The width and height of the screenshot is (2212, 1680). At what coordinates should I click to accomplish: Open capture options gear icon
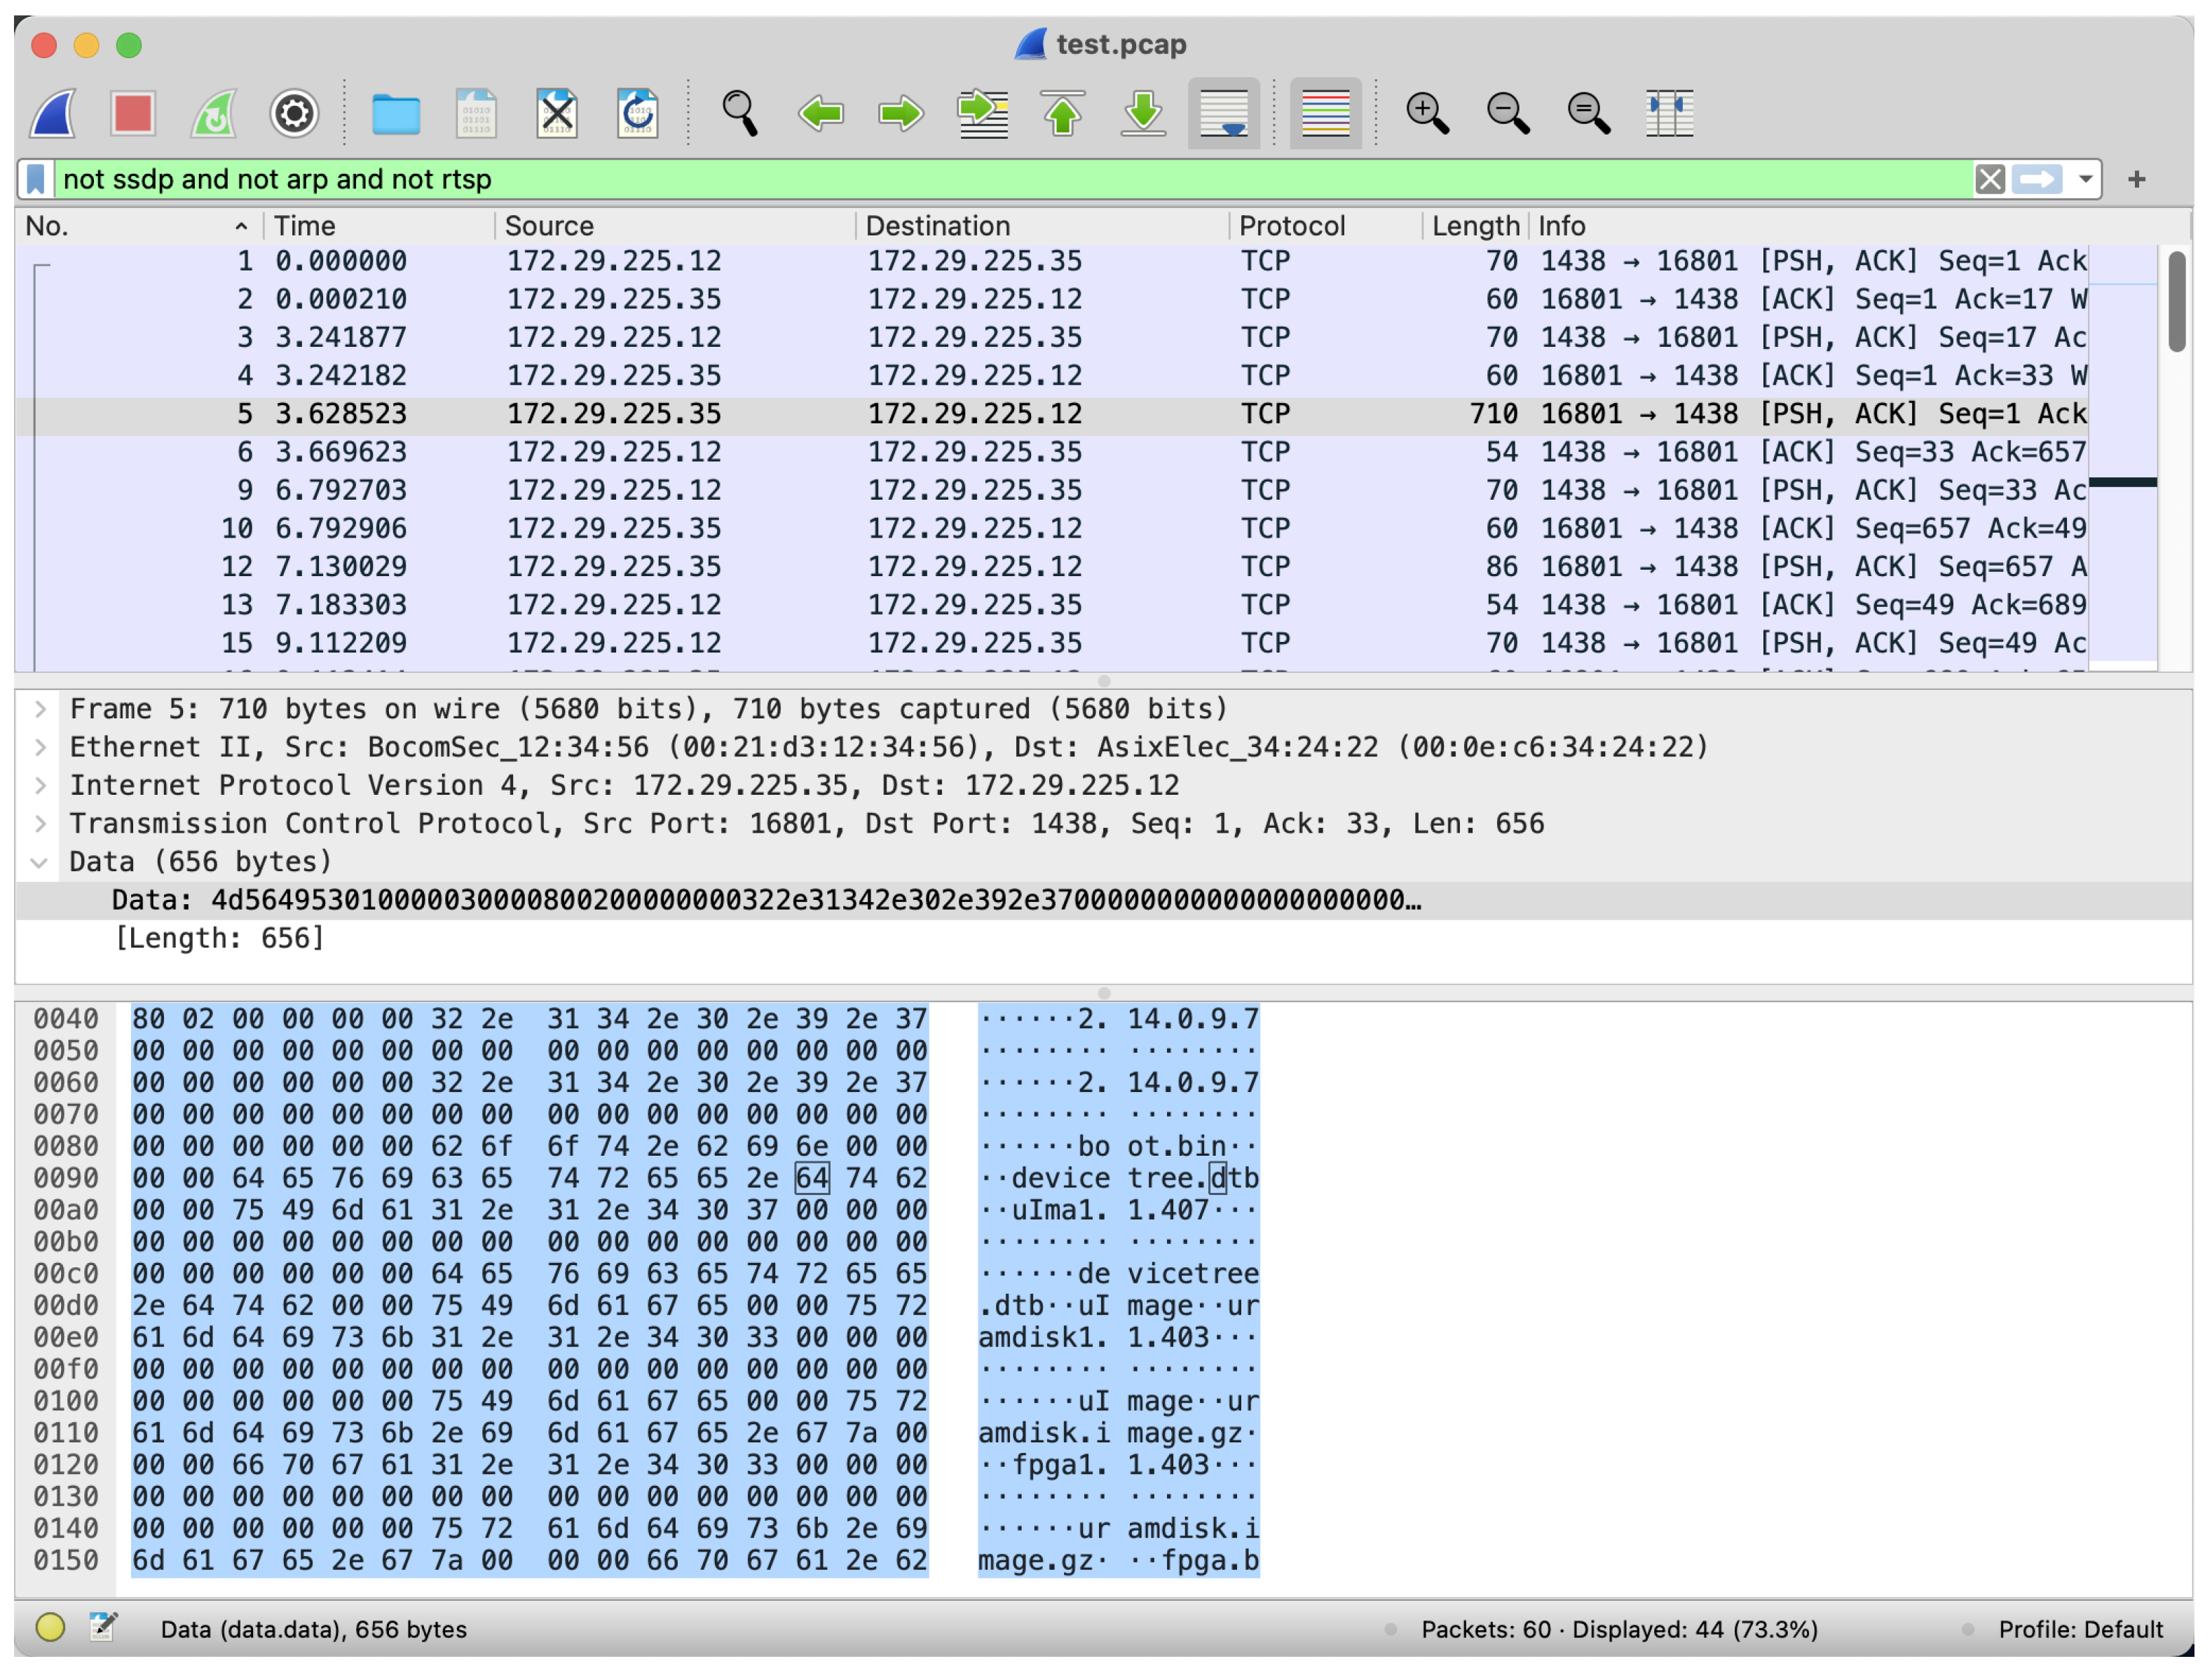point(294,113)
